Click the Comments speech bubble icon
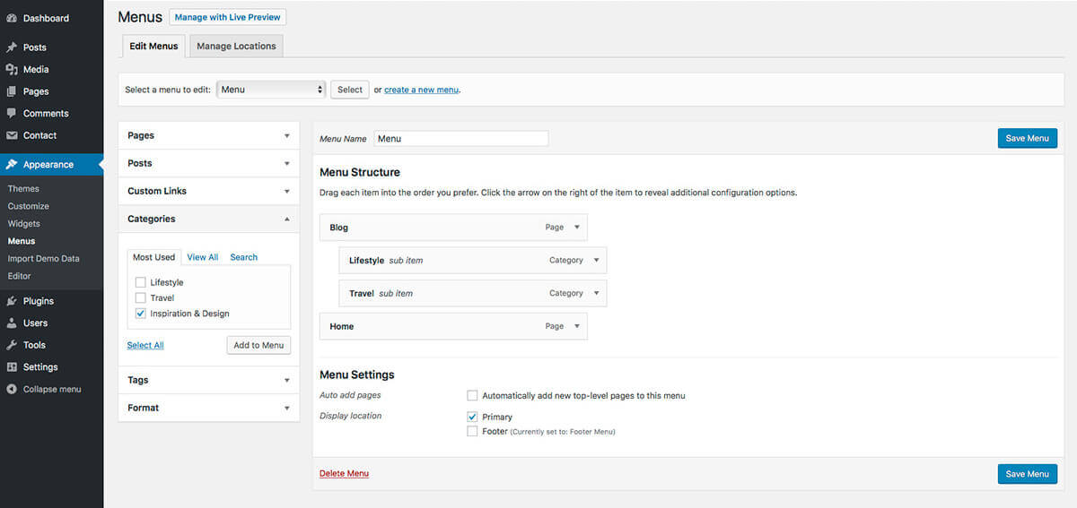This screenshot has width=1077, height=508. 12,113
